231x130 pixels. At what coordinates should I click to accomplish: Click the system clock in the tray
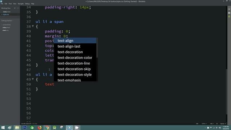(x=226, y=127)
